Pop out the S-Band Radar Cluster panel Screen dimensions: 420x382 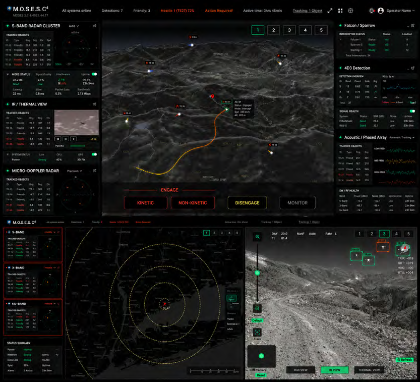94,26
